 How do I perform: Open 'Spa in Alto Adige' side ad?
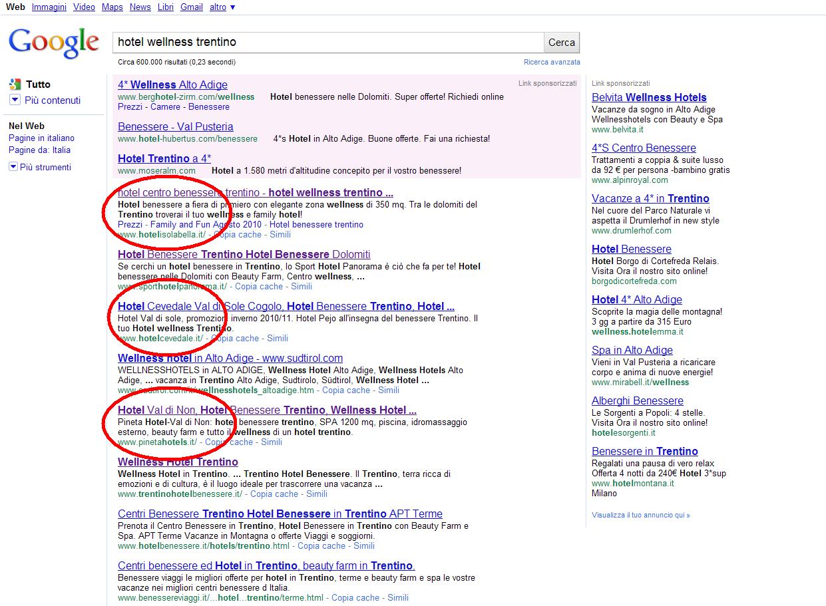coord(632,350)
